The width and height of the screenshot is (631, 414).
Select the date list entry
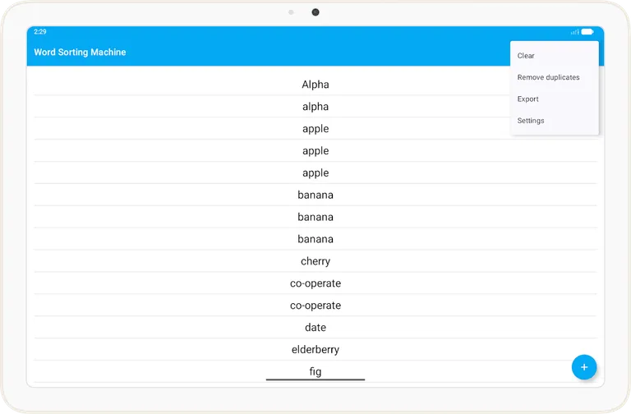pos(315,328)
